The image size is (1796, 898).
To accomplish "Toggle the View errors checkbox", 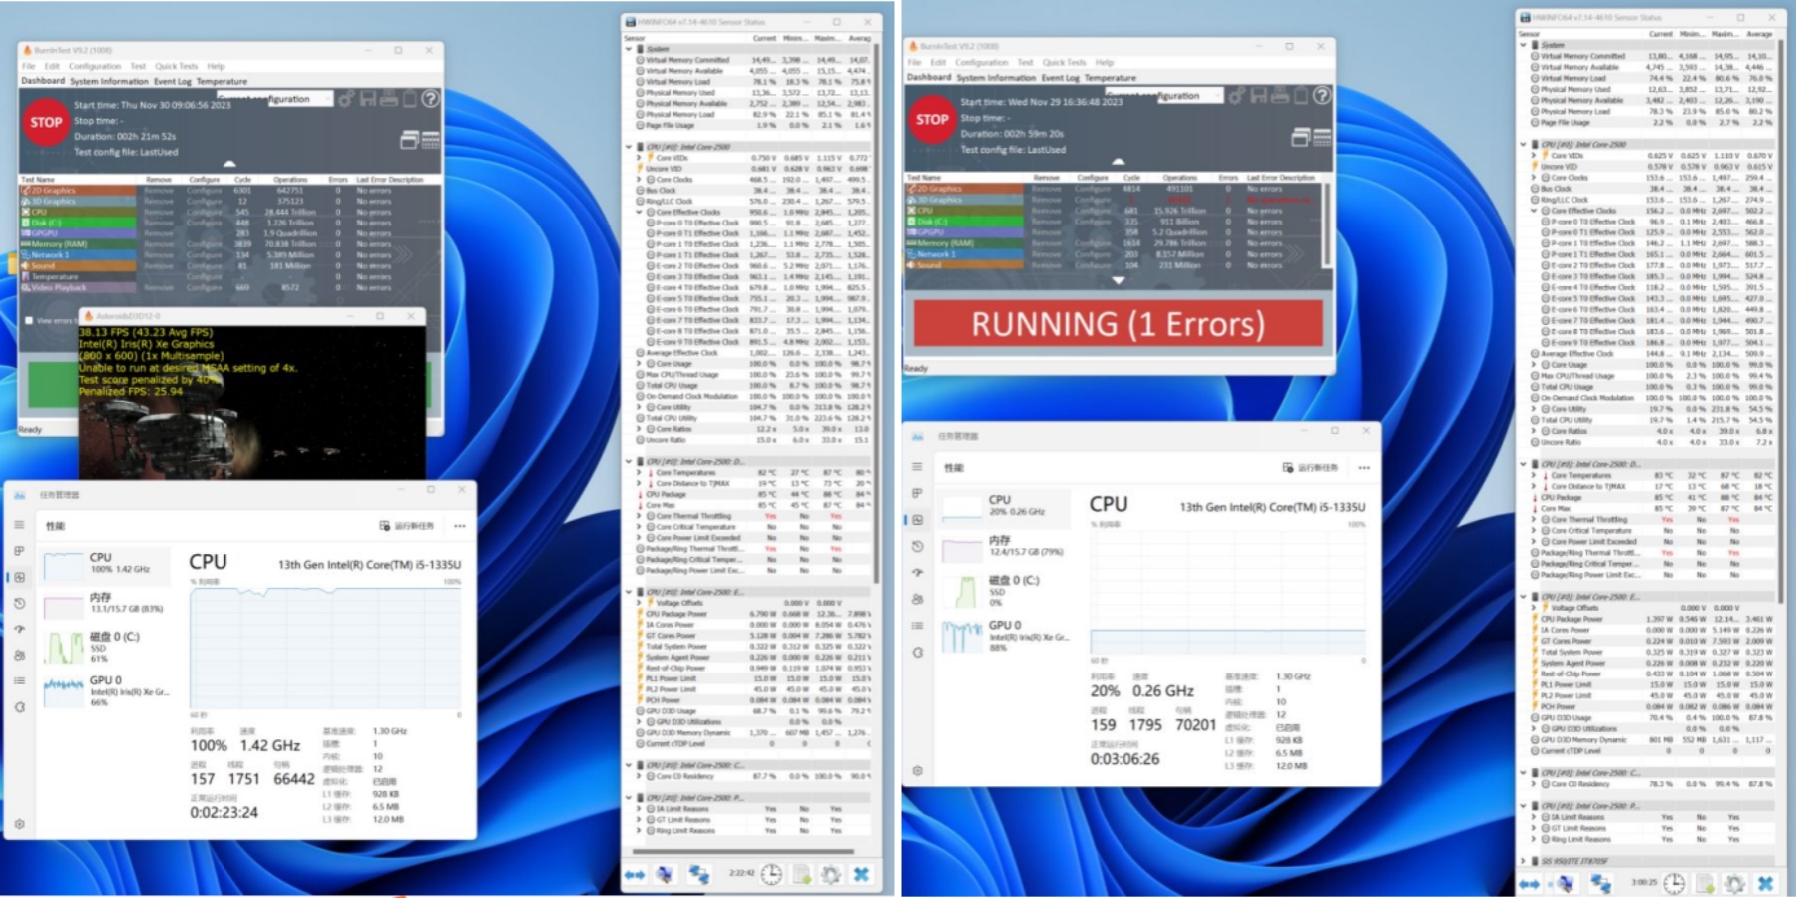I will (x=29, y=320).
